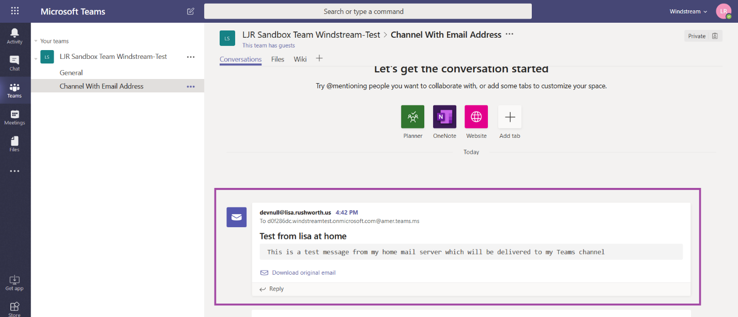
Task: Click sender devnull@lisa.rushworth.us
Action: click(295, 212)
